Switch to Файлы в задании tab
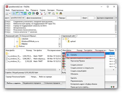Image resolution: width=122 pixels, height=93 pixels. [x=14, y=83]
